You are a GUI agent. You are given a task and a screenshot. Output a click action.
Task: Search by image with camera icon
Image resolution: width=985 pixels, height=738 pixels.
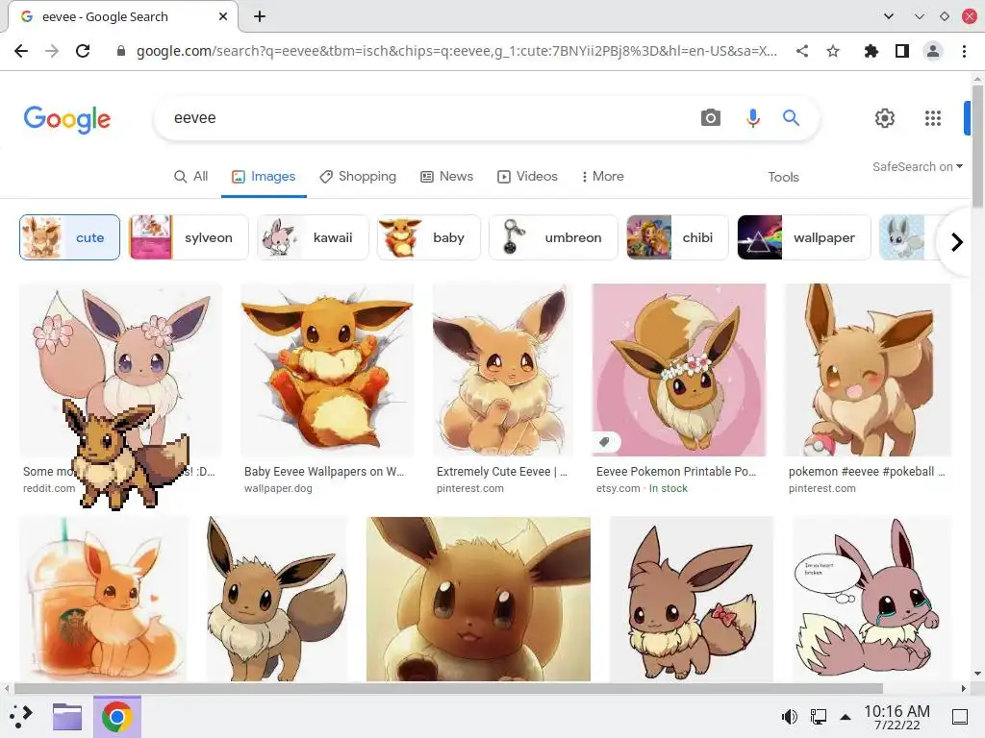pyautogui.click(x=711, y=117)
